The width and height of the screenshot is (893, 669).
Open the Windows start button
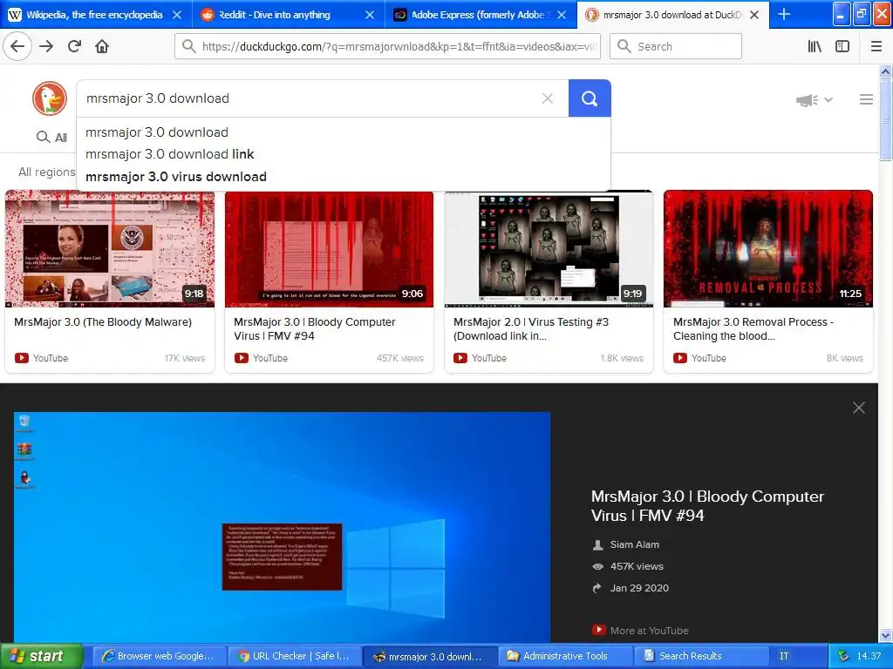42,656
